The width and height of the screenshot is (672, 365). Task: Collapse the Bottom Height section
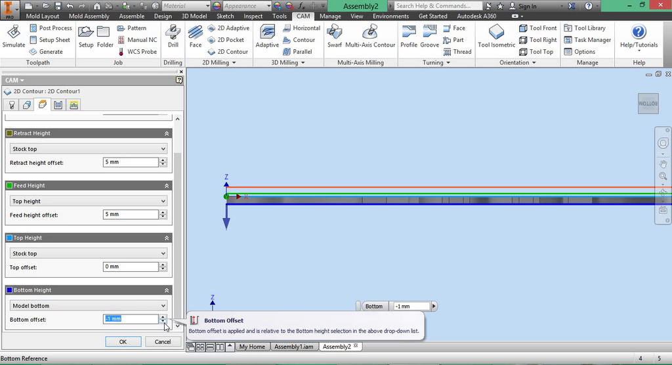pyautogui.click(x=167, y=291)
